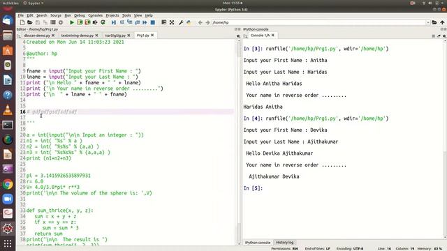Open the Projects menu
This screenshot has height=251, width=447.
tap(112, 15)
